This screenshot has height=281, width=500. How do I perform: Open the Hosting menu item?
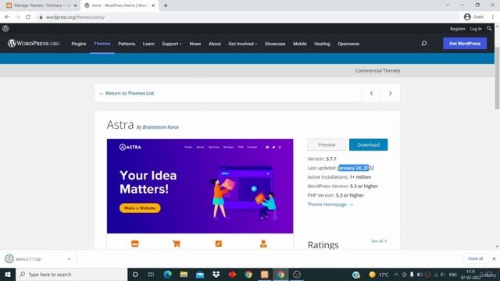[x=322, y=44]
